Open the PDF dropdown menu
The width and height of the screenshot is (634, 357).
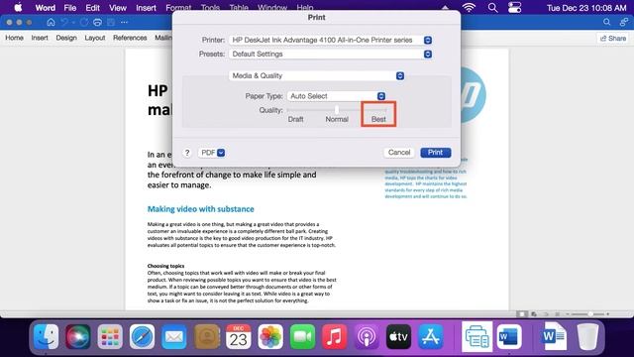tap(212, 153)
